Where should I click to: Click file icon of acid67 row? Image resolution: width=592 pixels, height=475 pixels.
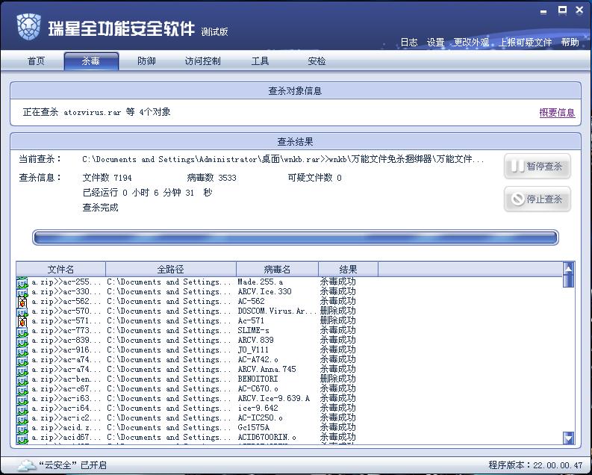[22, 438]
